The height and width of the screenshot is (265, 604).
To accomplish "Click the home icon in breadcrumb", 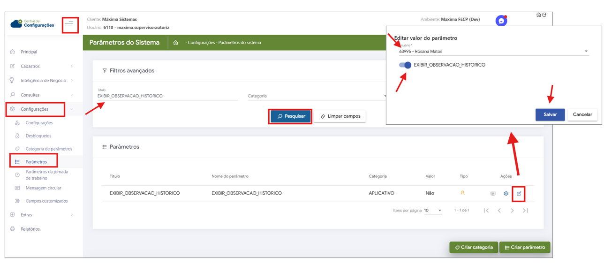I will [176, 43].
